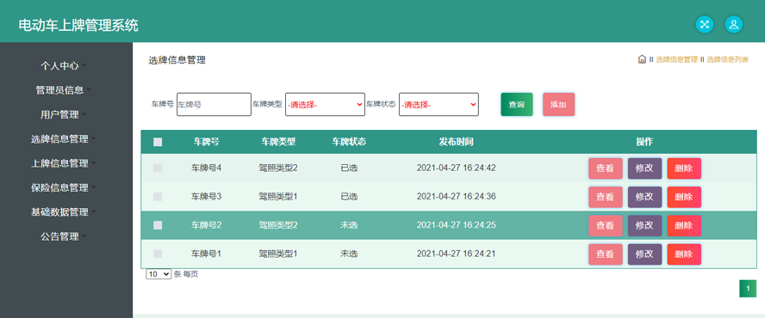Delete 车牌号2 with the 删除 button
The image size is (765, 318).
(684, 225)
